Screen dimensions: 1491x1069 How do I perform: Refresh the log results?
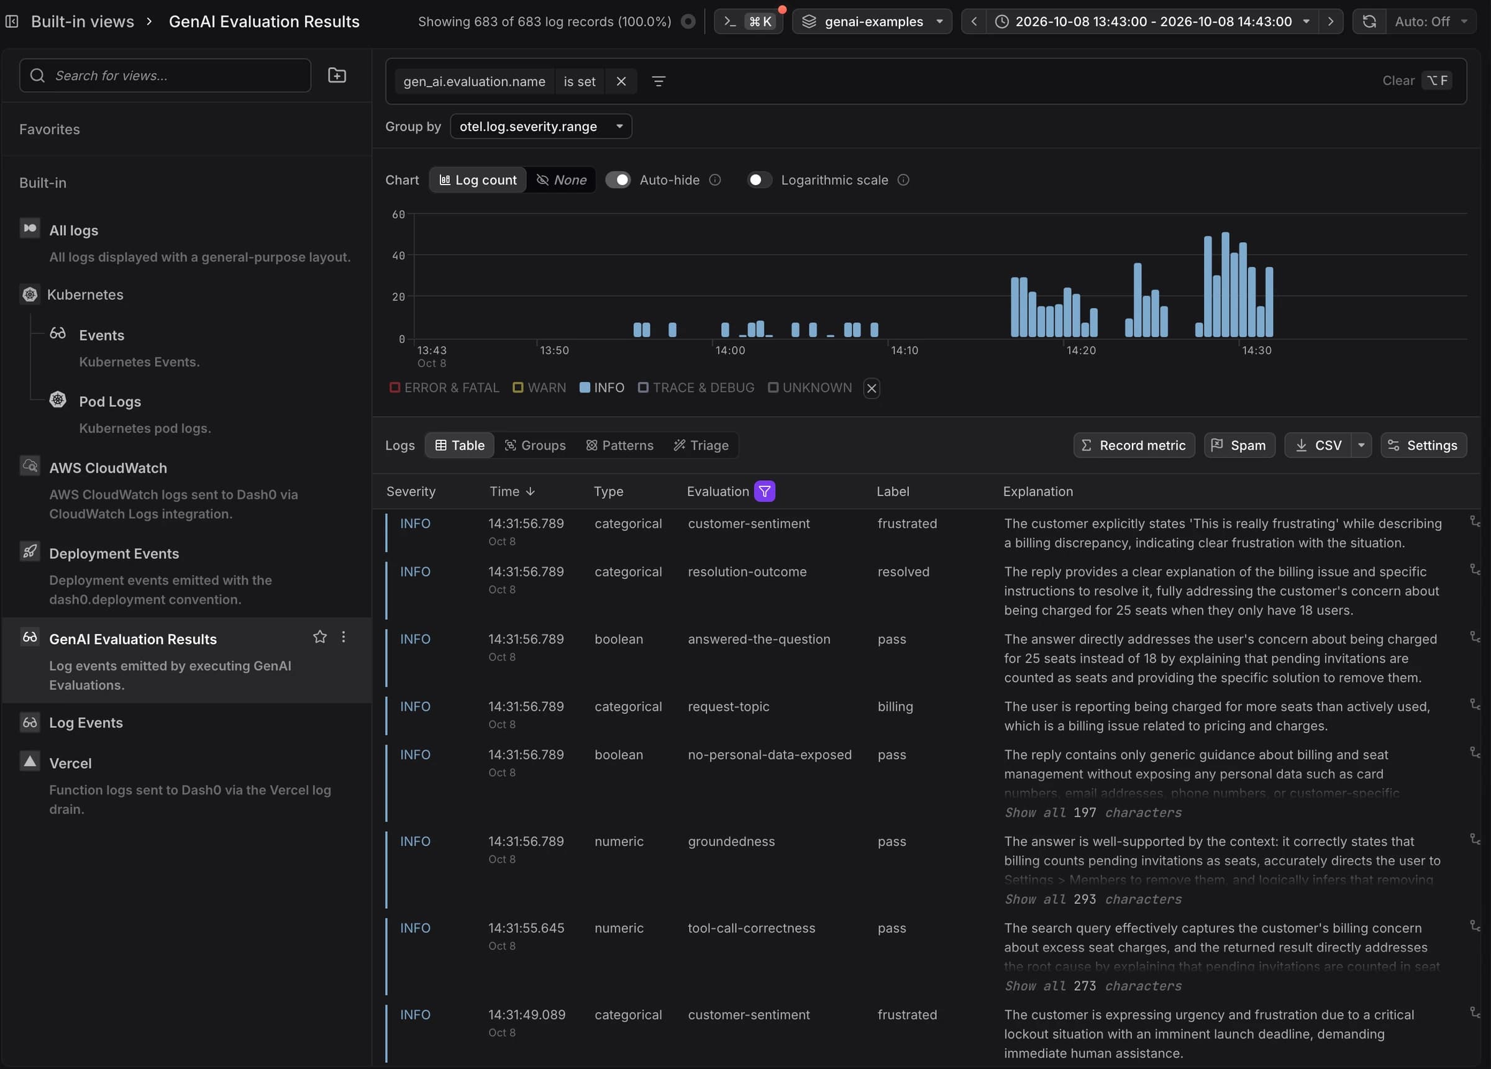(x=1369, y=21)
